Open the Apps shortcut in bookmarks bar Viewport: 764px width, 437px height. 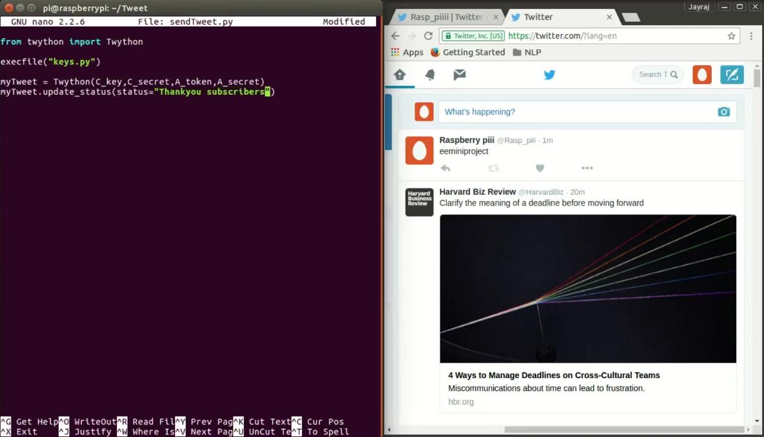click(x=407, y=52)
